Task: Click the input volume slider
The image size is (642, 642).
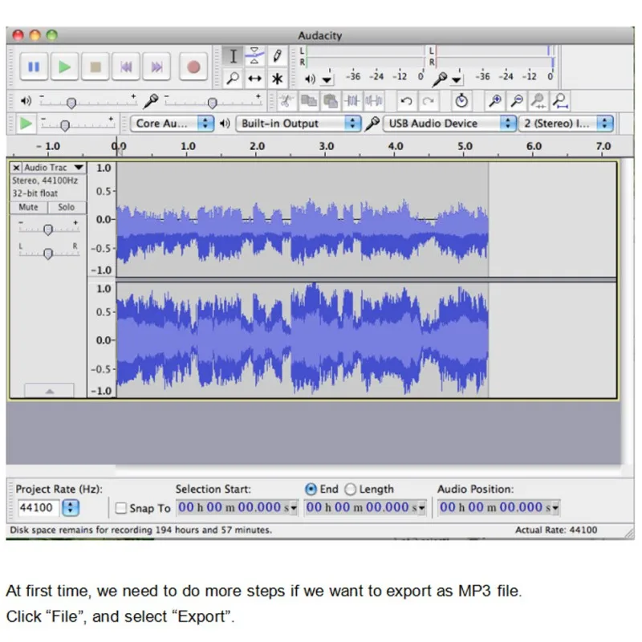Action: [x=213, y=101]
